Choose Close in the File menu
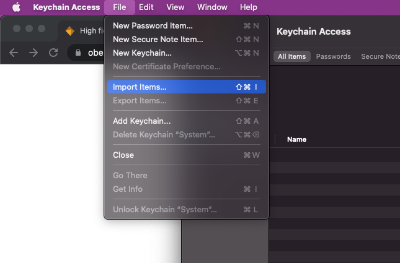The height and width of the screenshot is (263, 400). point(187,155)
